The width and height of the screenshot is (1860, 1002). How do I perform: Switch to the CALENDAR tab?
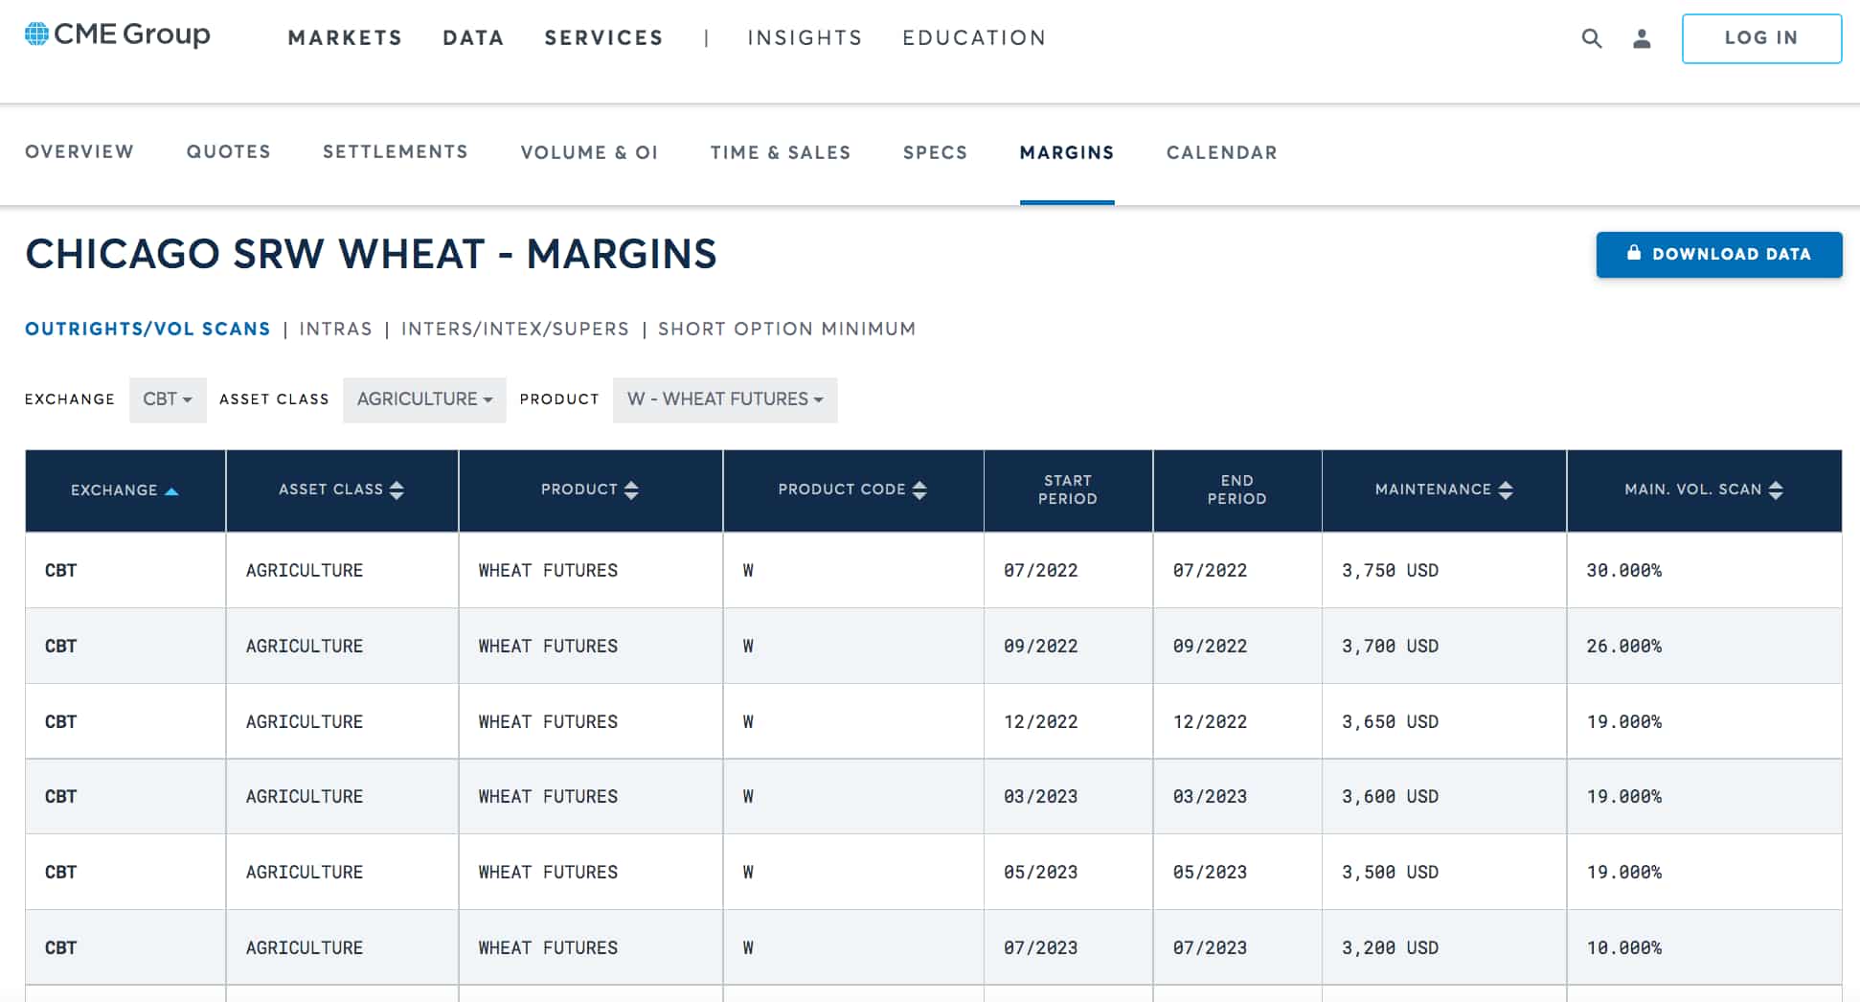pyautogui.click(x=1221, y=152)
